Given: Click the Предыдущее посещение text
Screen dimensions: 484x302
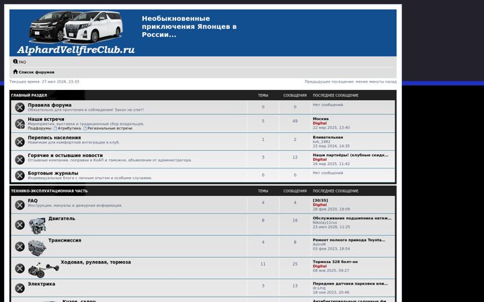Looking at the screenshot, I should pyautogui.click(x=351, y=82).
